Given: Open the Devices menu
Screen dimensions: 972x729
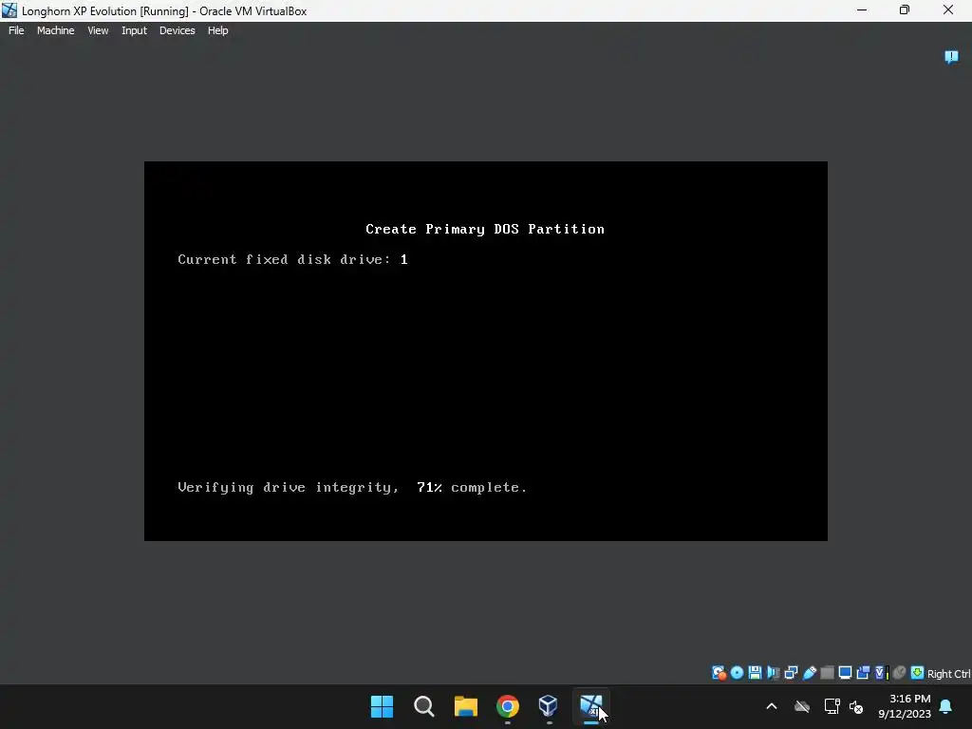Looking at the screenshot, I should point(178,30).
